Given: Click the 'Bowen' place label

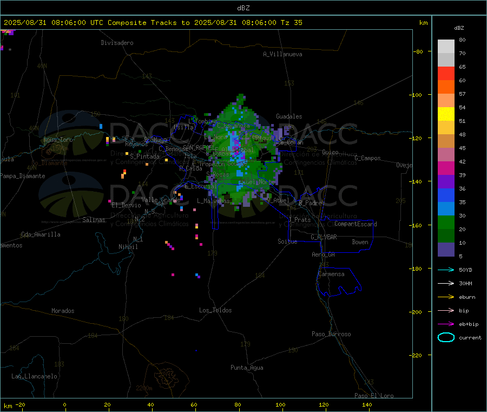Looking at the screenshot, I should click(360, 242).
